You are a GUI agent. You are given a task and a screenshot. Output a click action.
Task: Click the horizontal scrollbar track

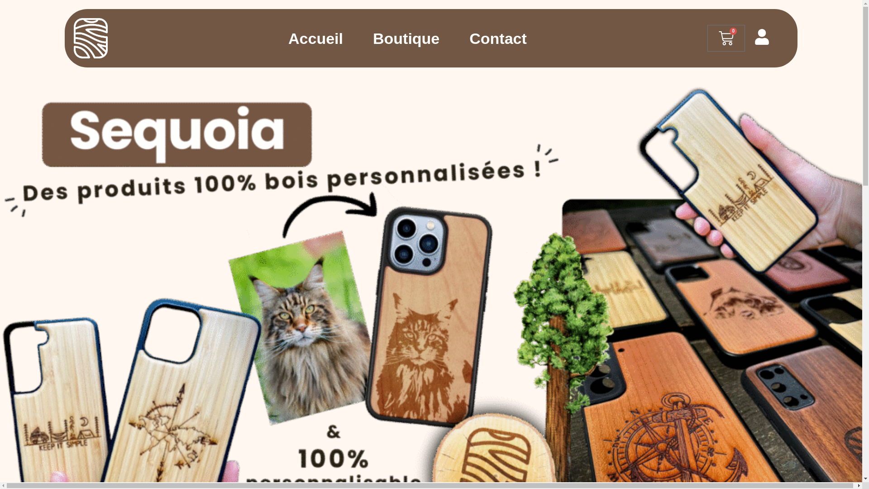(x=430, y=486)
